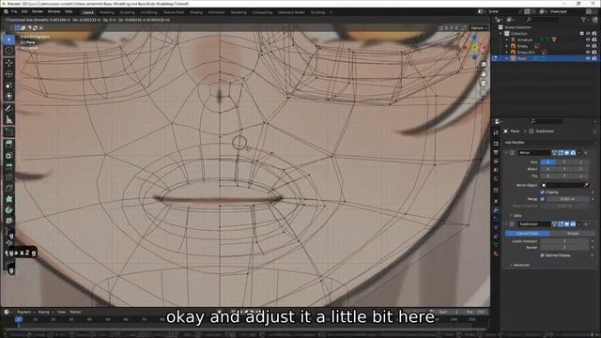Select the Extrude Region tool
Screen dimensions: 601x338
coord(8,144)
